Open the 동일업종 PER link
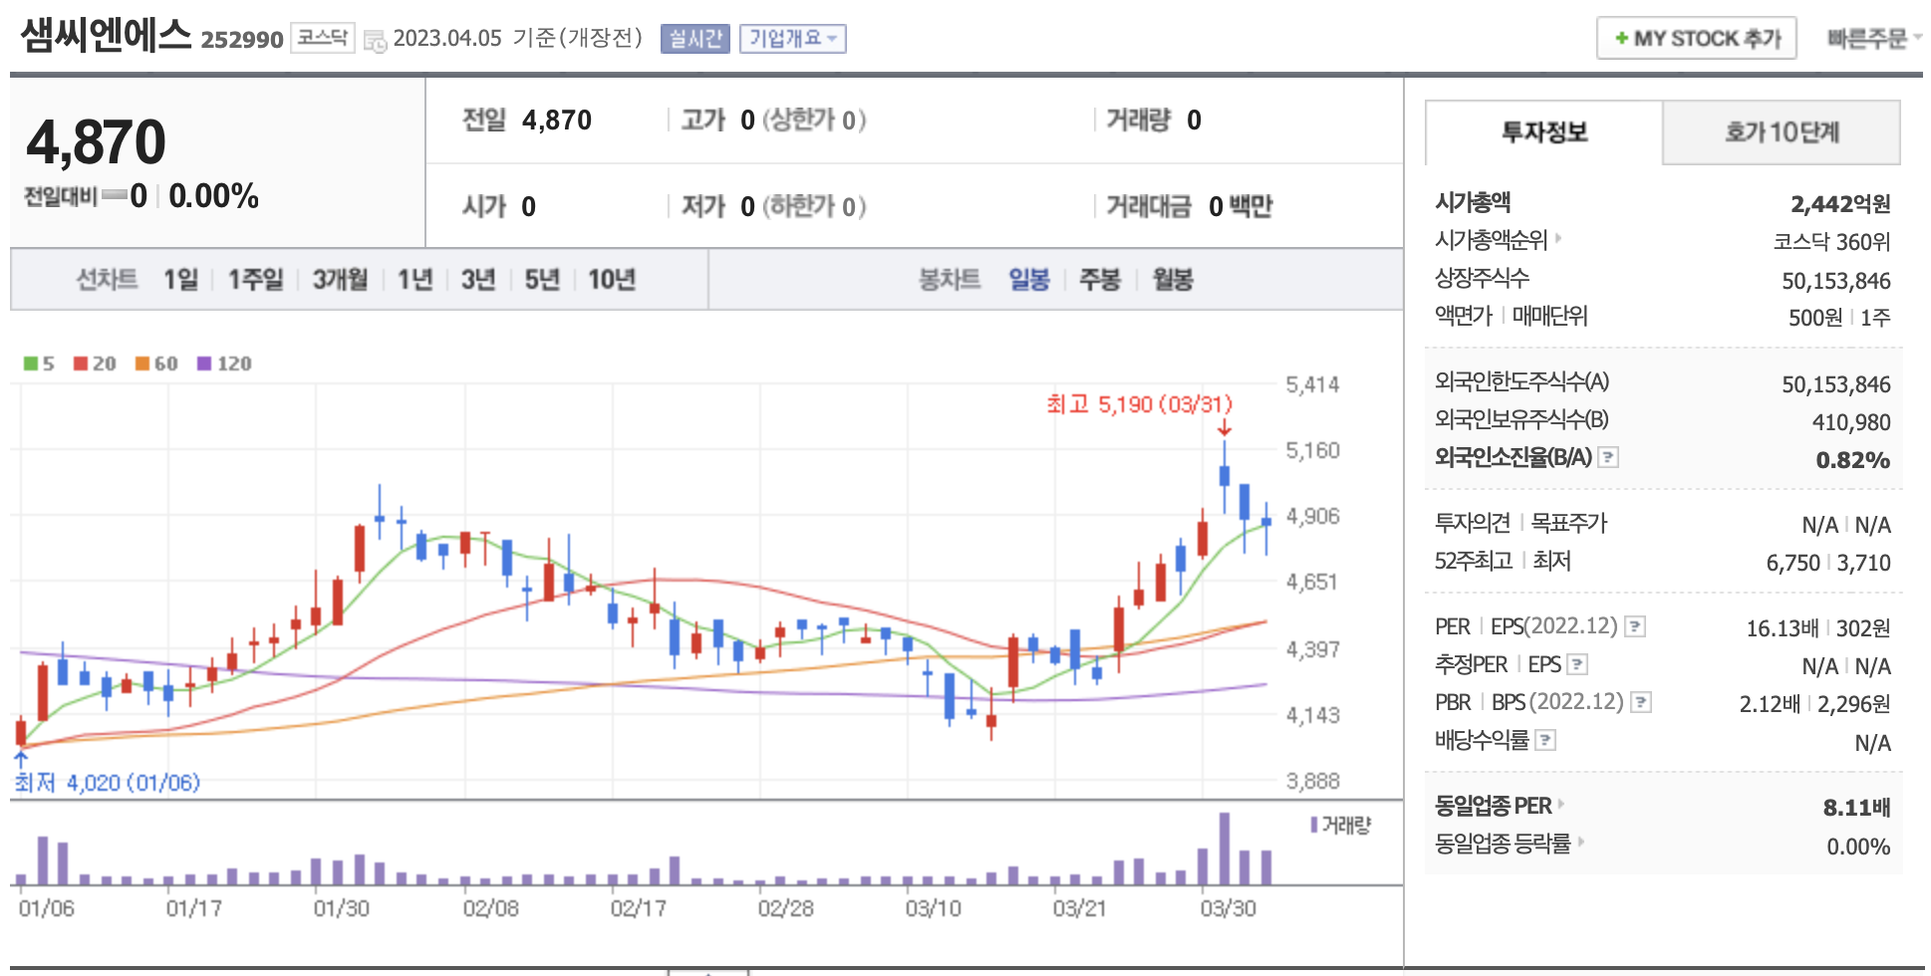Viewport: 1931px width, 976px height. (x=1493, y=806)
